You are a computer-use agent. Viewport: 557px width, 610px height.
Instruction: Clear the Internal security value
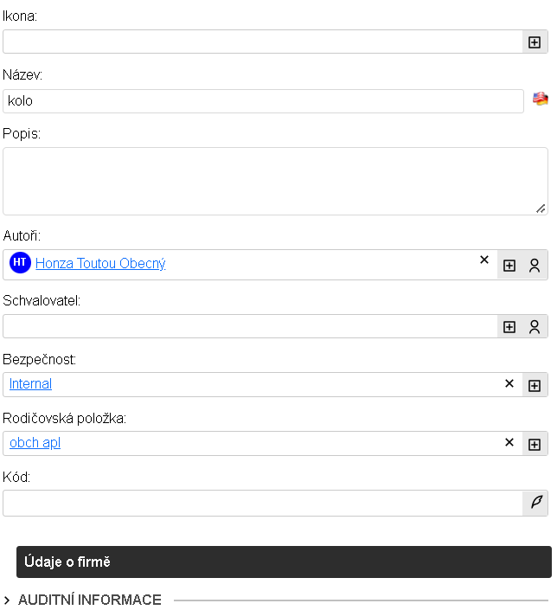click(x=509, y=383)
